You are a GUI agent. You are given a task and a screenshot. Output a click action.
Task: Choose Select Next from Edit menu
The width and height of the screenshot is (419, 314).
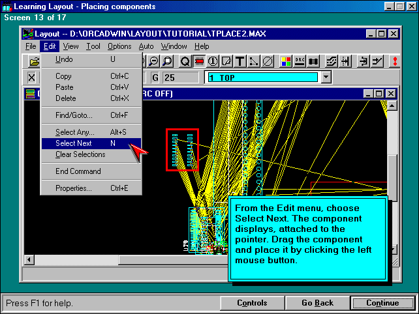[x=74, y=143]
